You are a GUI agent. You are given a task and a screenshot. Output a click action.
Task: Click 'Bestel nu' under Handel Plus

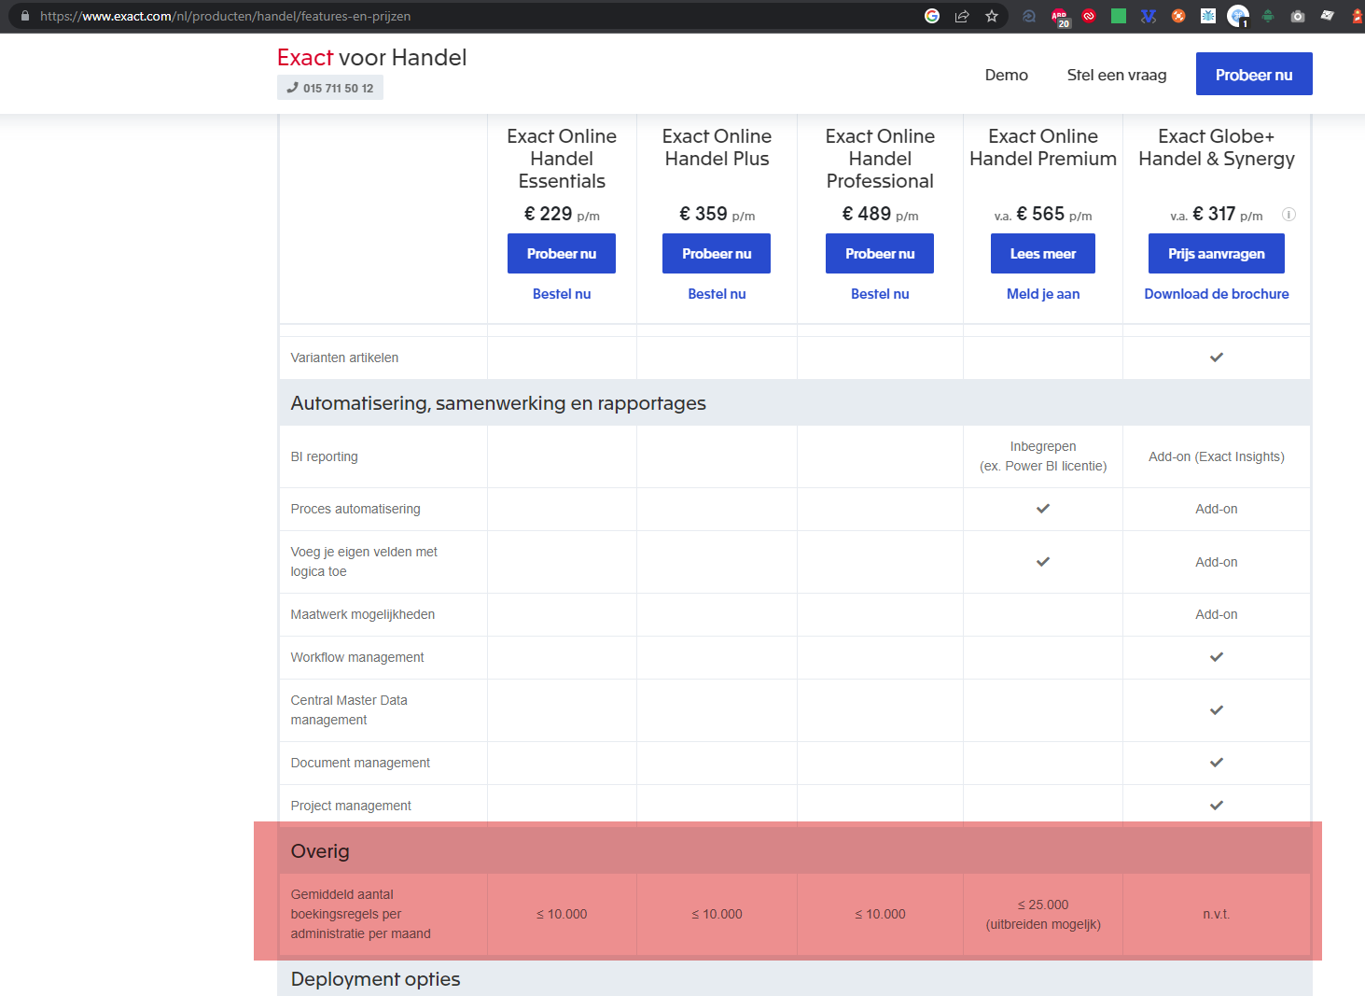[717, 294]
